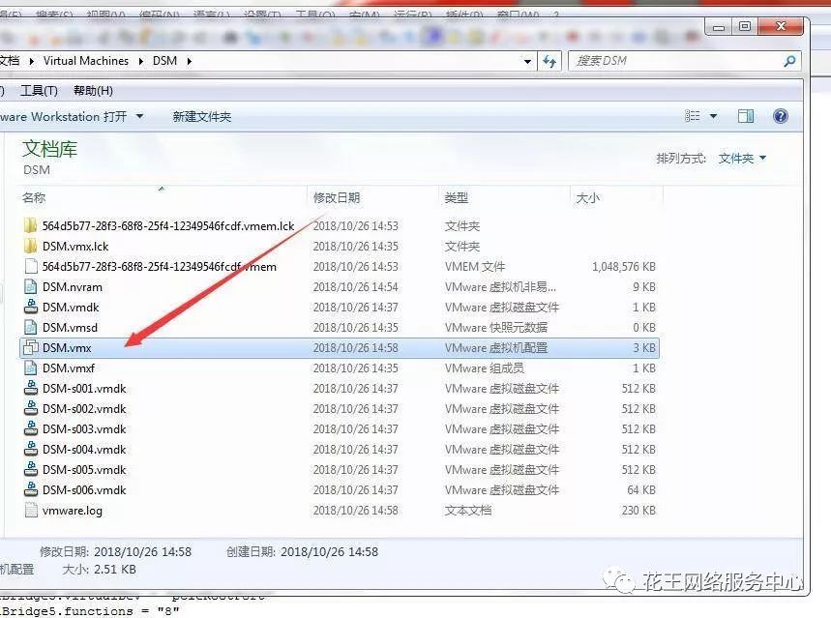The image size is (831, 618).
Task: Click the DSM.vmx.lck lock folder icon
Action: [29, 246]
